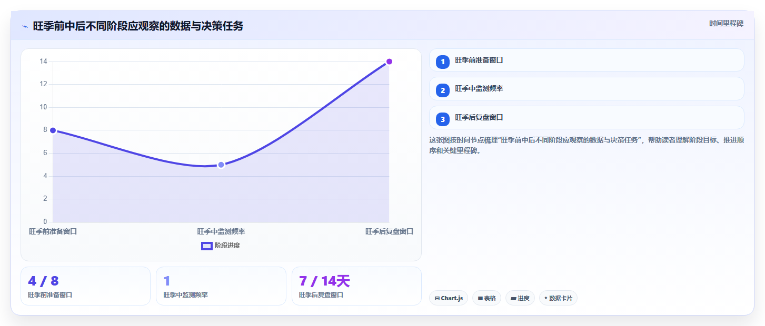Screen dimensions: 765x326
Task: Click the panel title 旺季前中后不同阶段应观察的数据与决策任务
Action: (x=138, y=26)
